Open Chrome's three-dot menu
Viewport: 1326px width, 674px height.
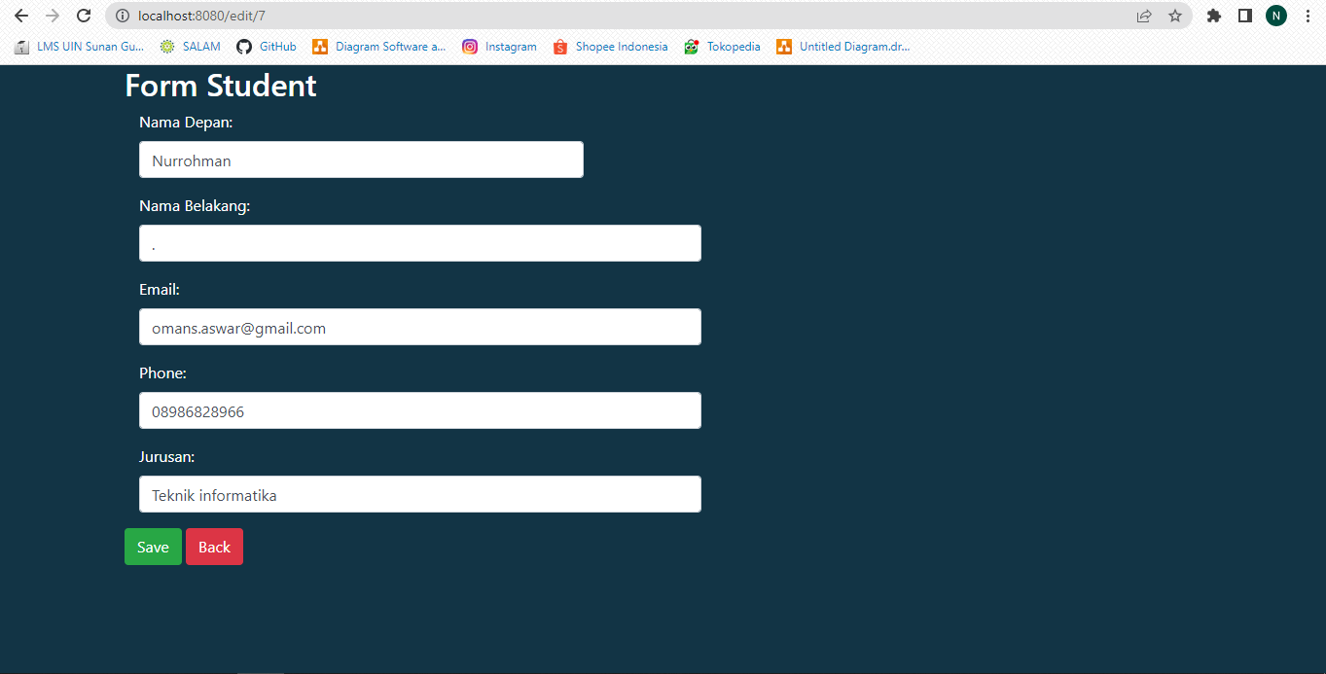pyautogui.click(x=1308, y=16)
